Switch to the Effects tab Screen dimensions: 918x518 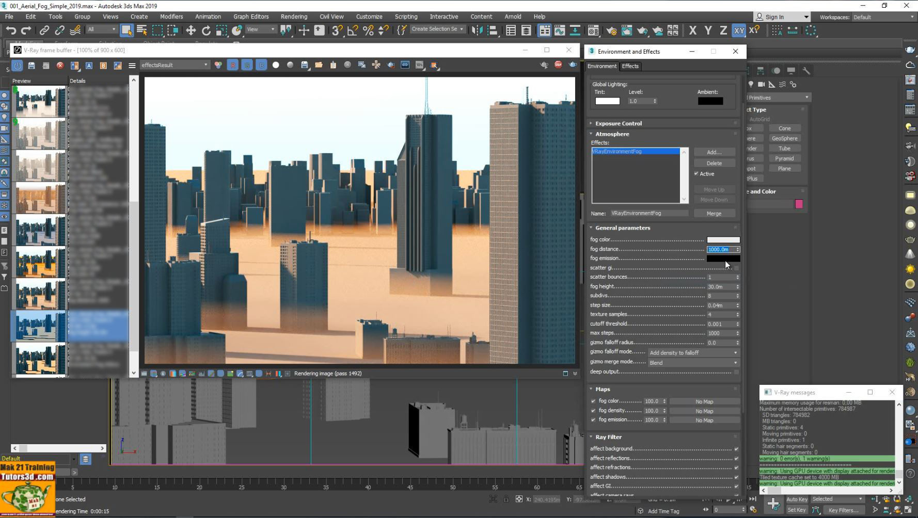[630, 66]
